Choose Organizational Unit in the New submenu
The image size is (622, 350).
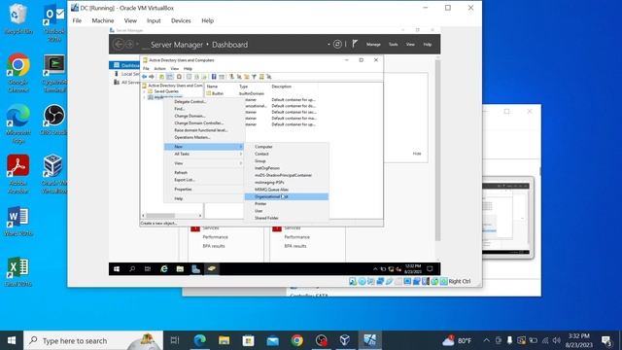(287, 196)
